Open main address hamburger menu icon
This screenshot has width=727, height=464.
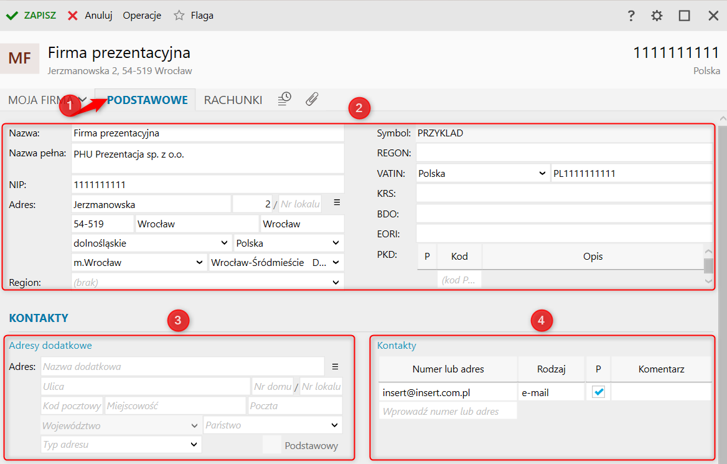pos(337,202)
